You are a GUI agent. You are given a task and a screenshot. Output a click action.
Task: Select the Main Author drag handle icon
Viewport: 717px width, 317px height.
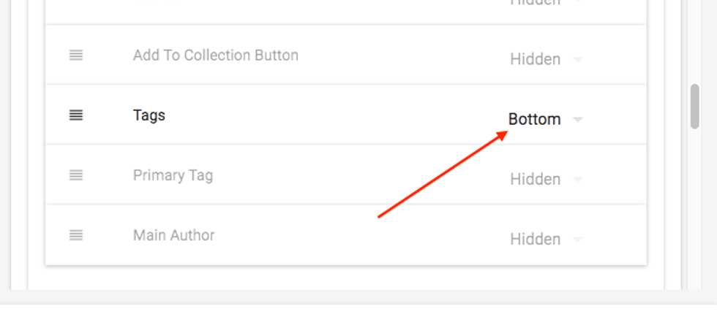coord(76,235)
